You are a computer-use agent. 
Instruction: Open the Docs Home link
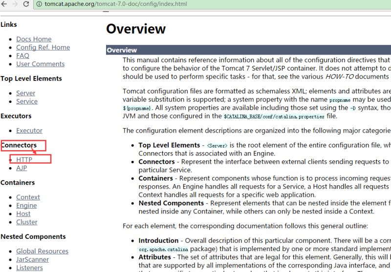tap(34, 39)
